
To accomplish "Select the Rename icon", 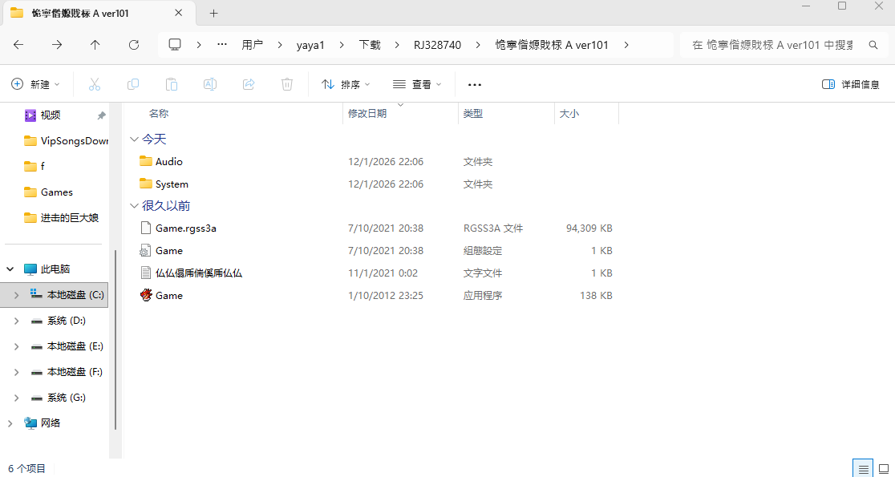I will tap(209, 83).
